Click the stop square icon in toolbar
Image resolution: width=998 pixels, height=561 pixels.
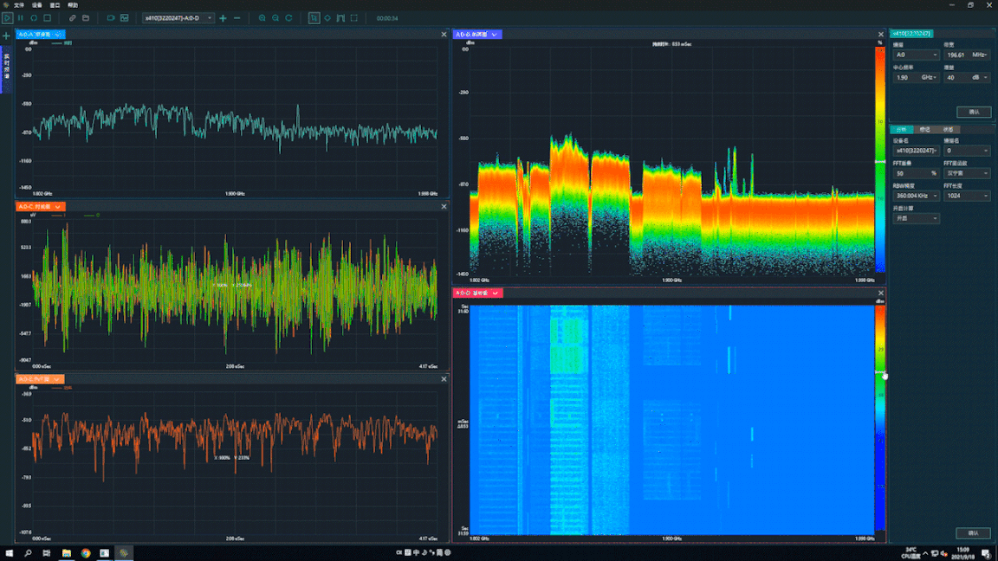tap(47, 18)
